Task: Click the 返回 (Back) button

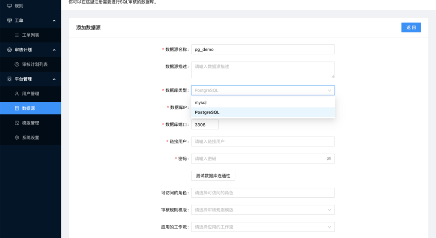Action: [411, 27]
